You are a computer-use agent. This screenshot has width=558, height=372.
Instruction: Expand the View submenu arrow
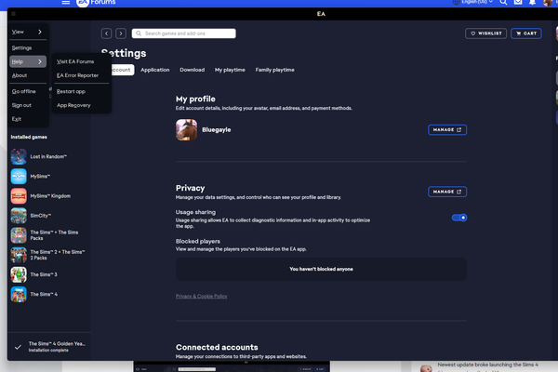[40, 32]
